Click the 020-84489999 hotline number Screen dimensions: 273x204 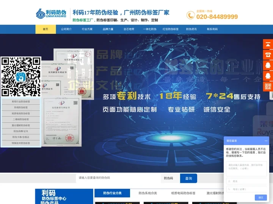point(217,17)
